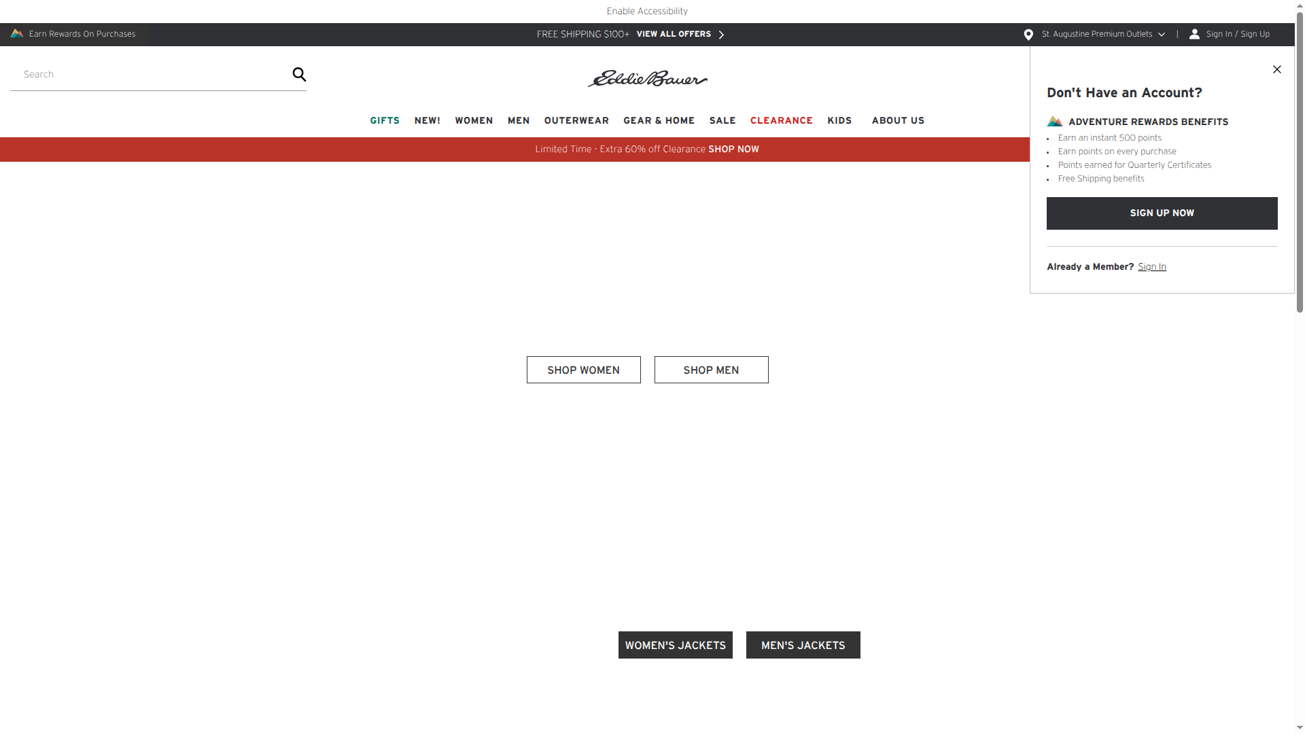Click inside the Search input field
Viewport: 1305px width, 734px height.
136,73
